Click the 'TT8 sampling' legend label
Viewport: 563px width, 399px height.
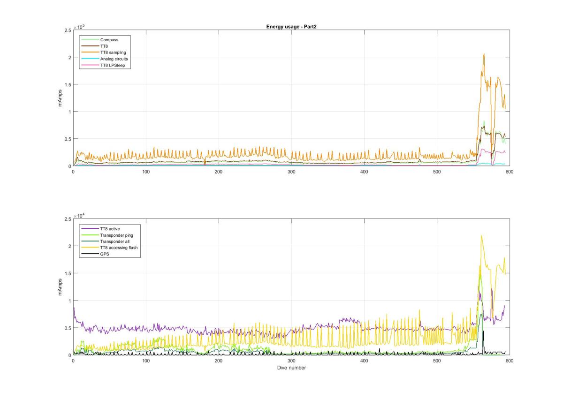[113, 53]
